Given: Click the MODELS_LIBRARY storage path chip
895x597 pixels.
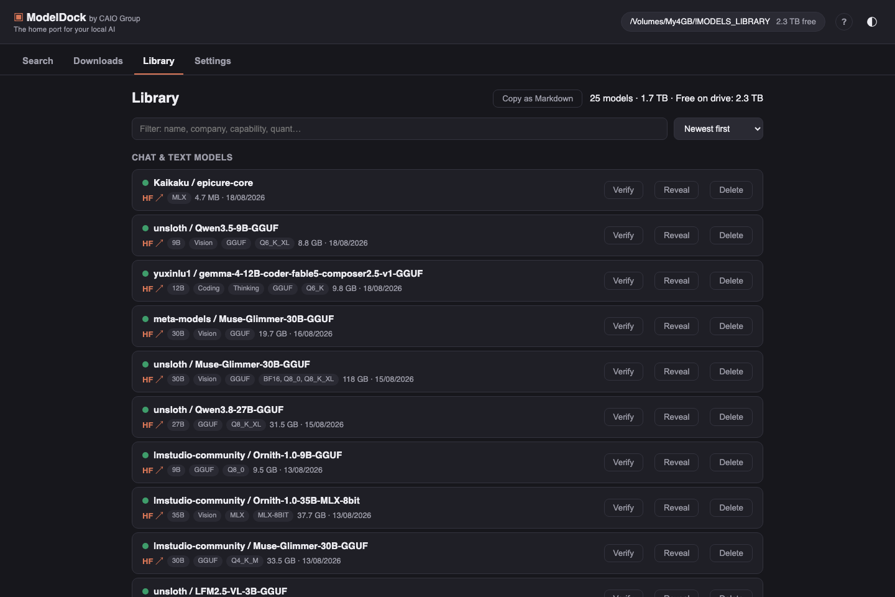Looking at the screenshot, I should coord(723,22).
